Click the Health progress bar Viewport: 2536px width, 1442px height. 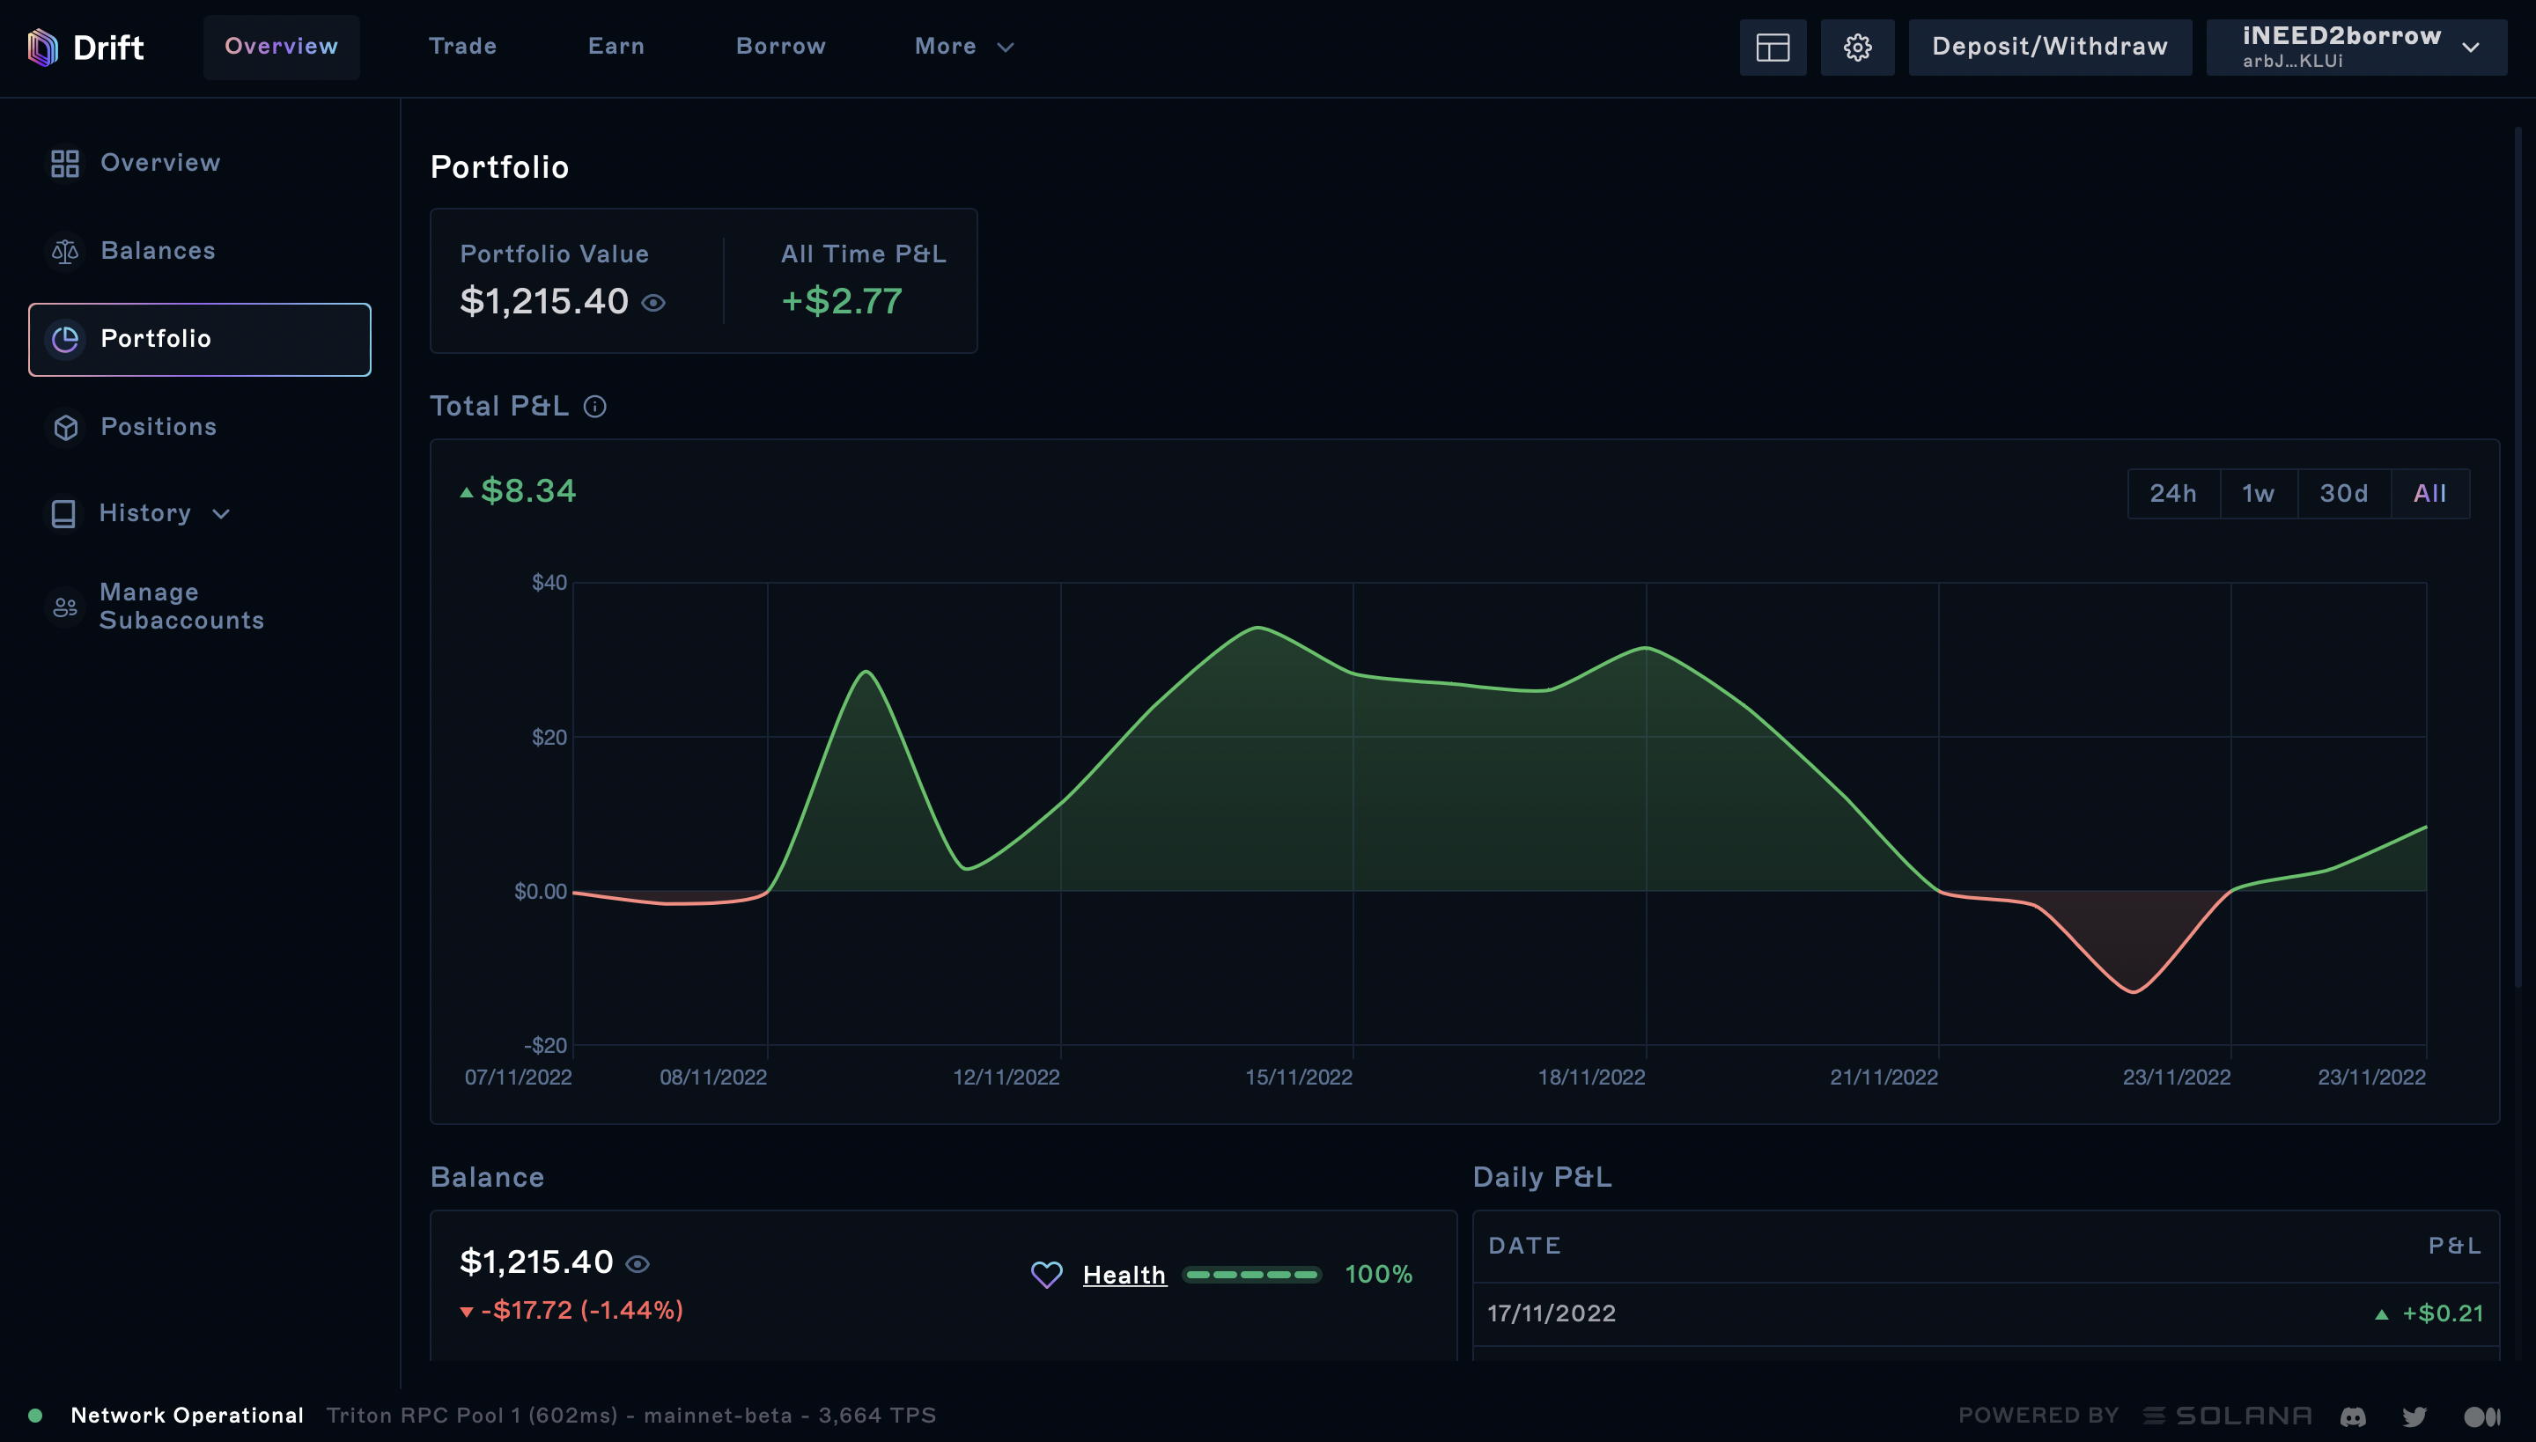[1252, 1275]
